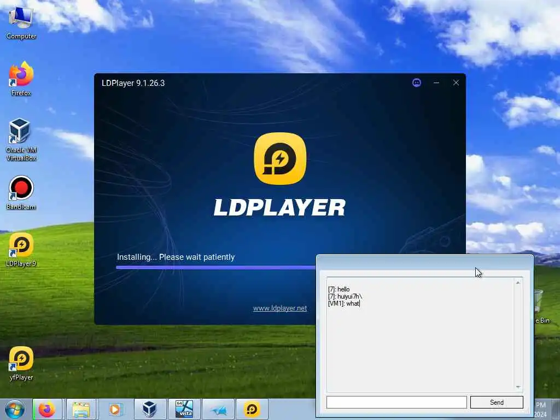Click the Discord icon in LDPlayer installer
This screenshot has width=560, height=420.
pos(416,83)
